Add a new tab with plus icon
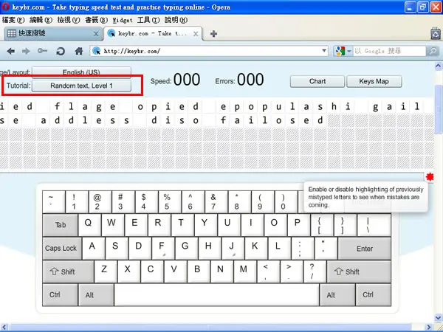This screenshot has width=443, height=332. point(213,34)
